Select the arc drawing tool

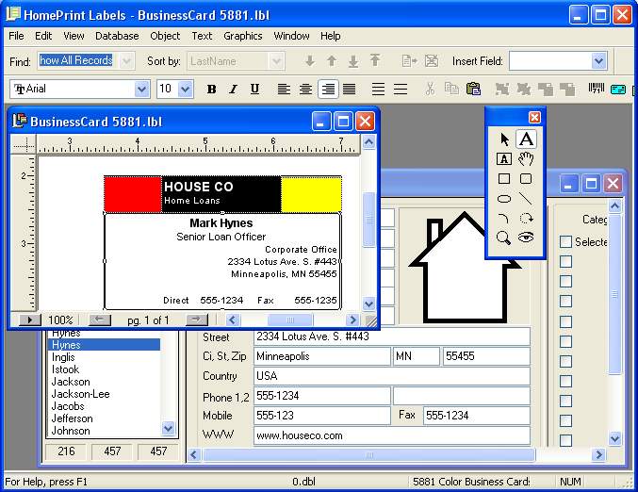[504, 218]
